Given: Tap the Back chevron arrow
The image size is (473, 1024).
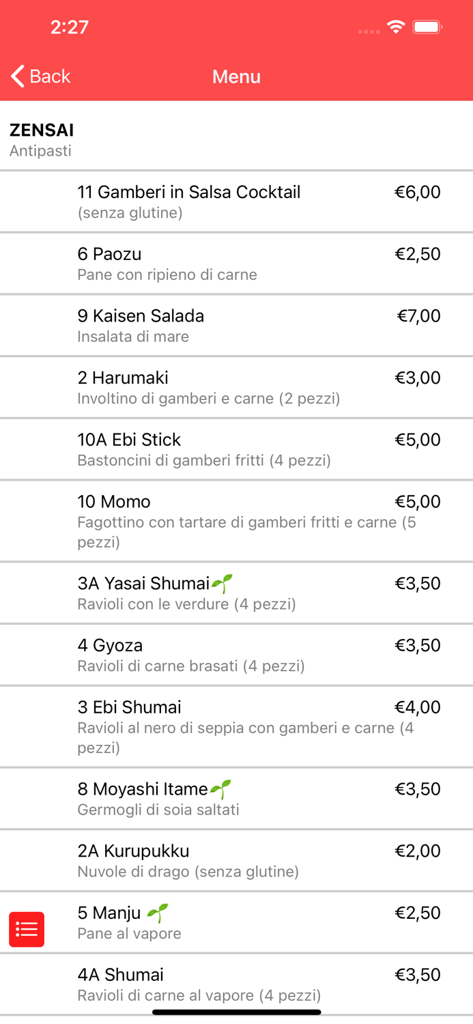Looking at the screenshot, I should [18, 76].
